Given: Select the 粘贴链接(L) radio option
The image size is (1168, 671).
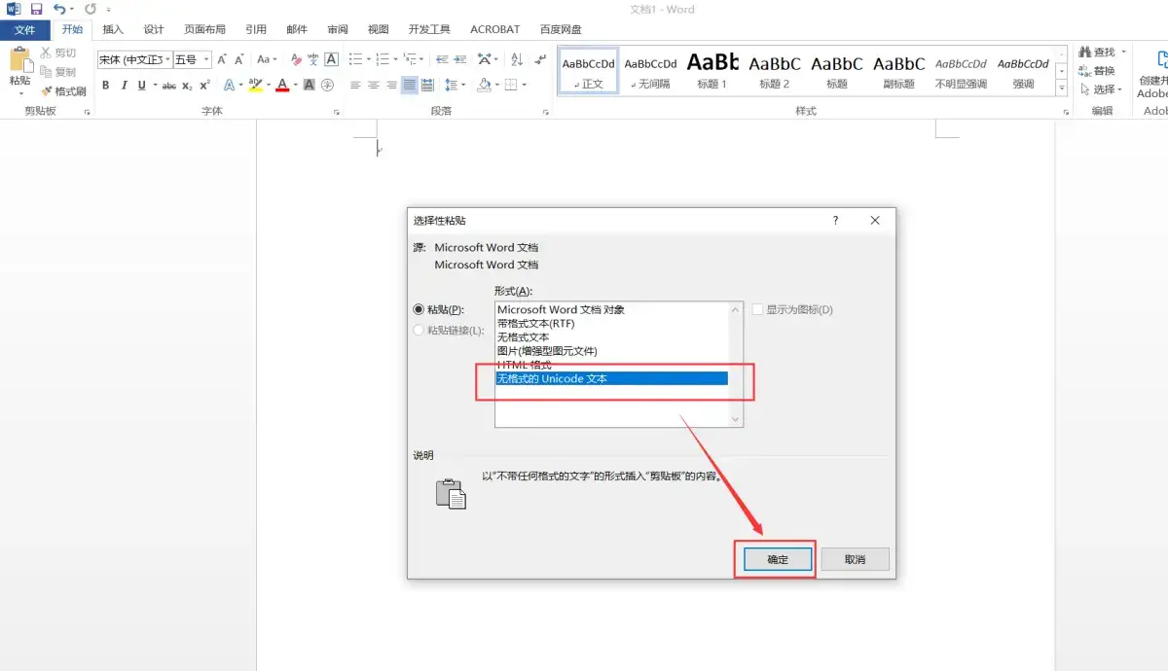Looking at the screenshot, I should point(420,331).
